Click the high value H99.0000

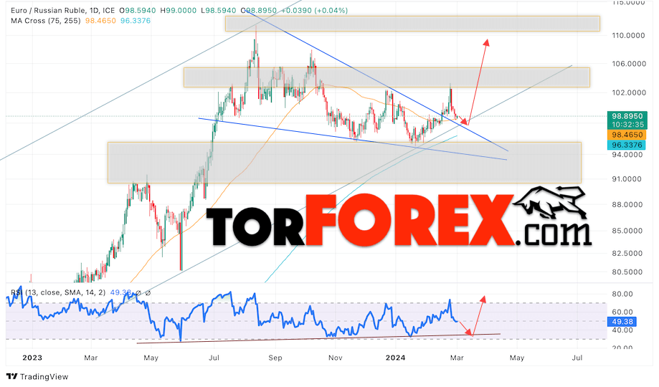180,11
